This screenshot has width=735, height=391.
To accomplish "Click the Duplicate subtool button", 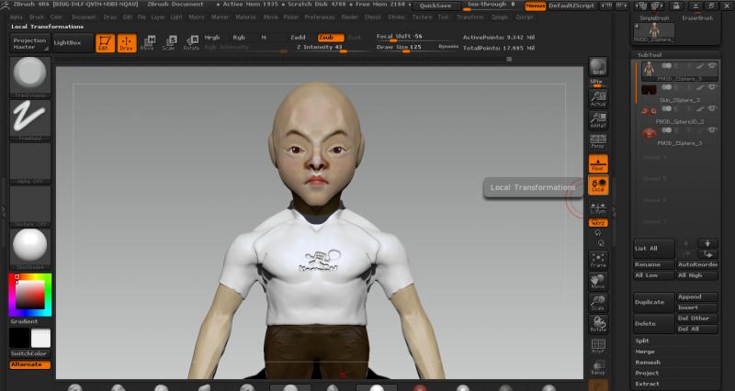I will [x=653, y=302].
